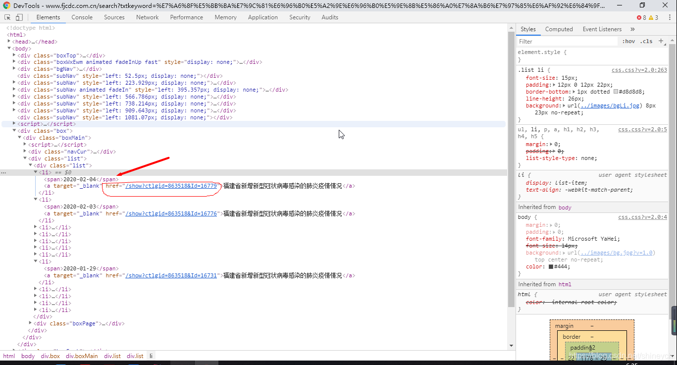Expand the div class boxPage node
The image size is (677, 365).
click(31, 323)
